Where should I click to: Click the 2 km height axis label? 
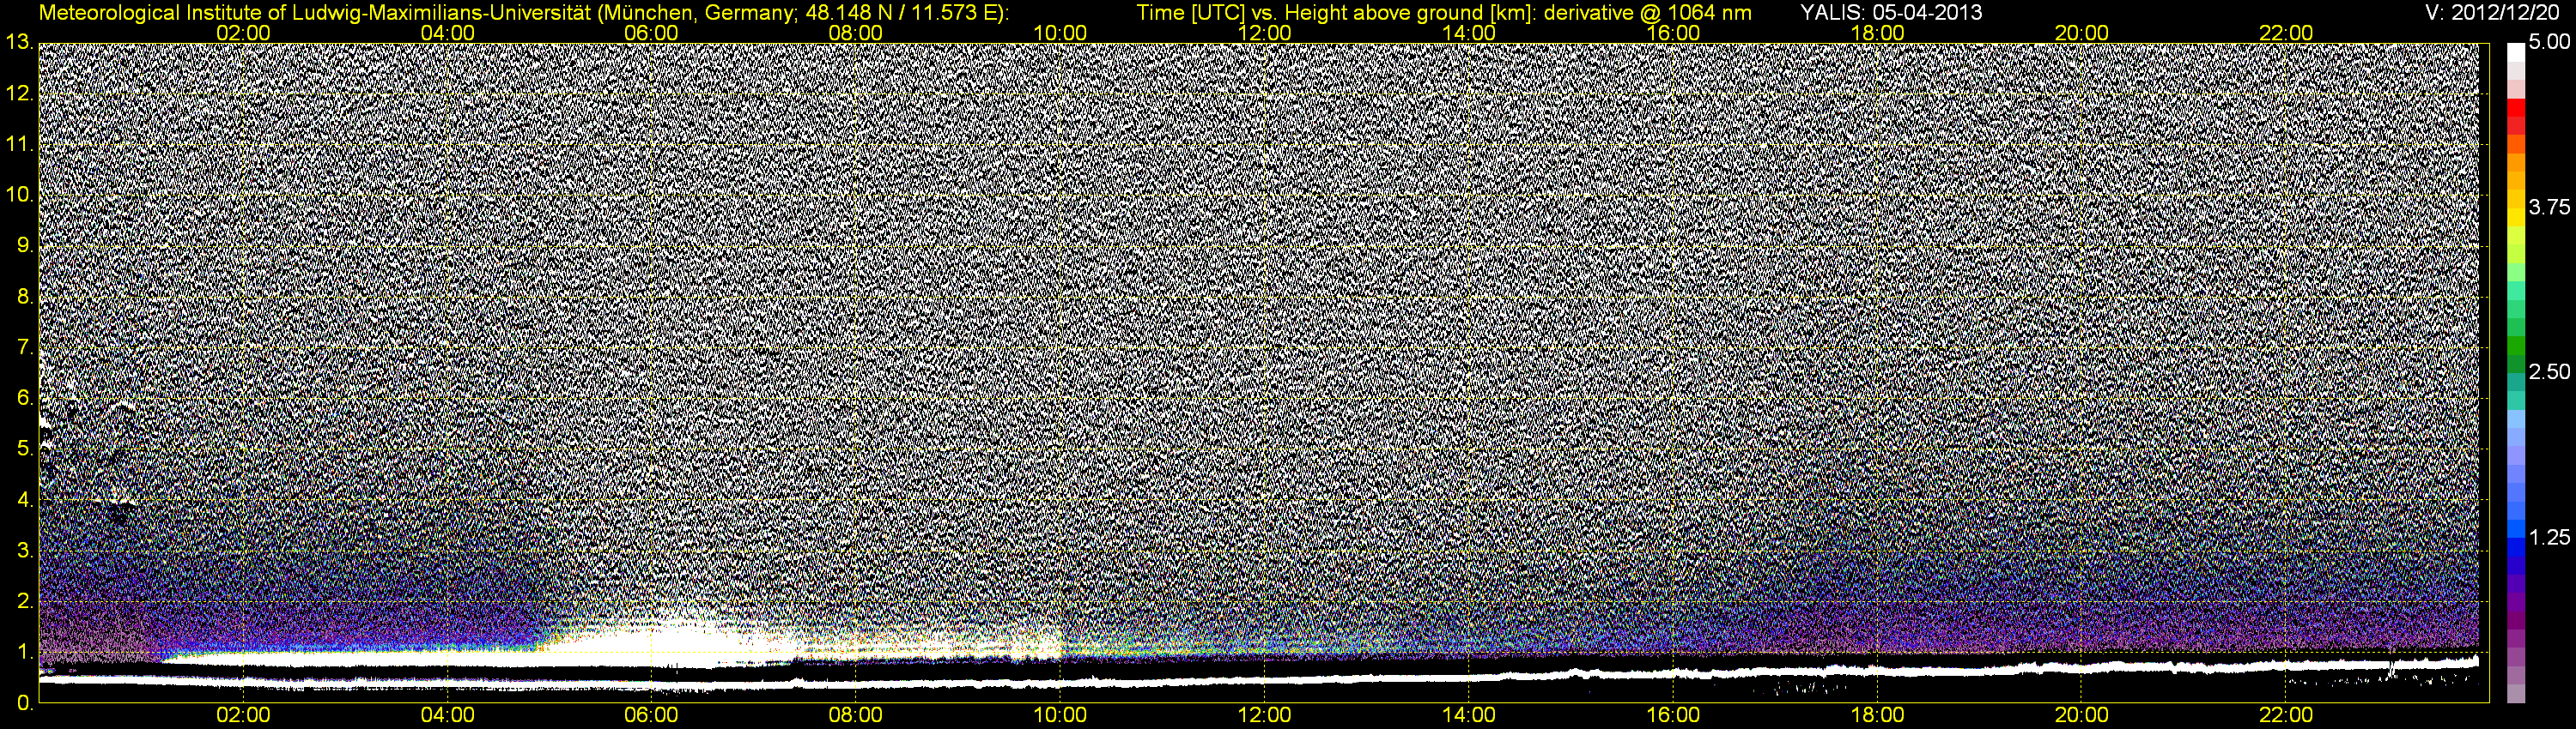click(24, 601)
